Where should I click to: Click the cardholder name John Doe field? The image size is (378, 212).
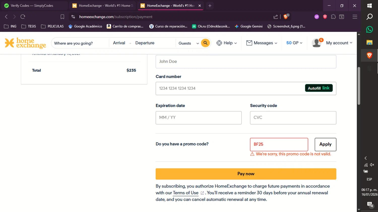[246, 62]
